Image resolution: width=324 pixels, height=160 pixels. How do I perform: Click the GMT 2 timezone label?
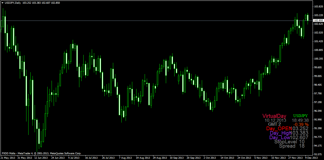[x=275, y=124]
